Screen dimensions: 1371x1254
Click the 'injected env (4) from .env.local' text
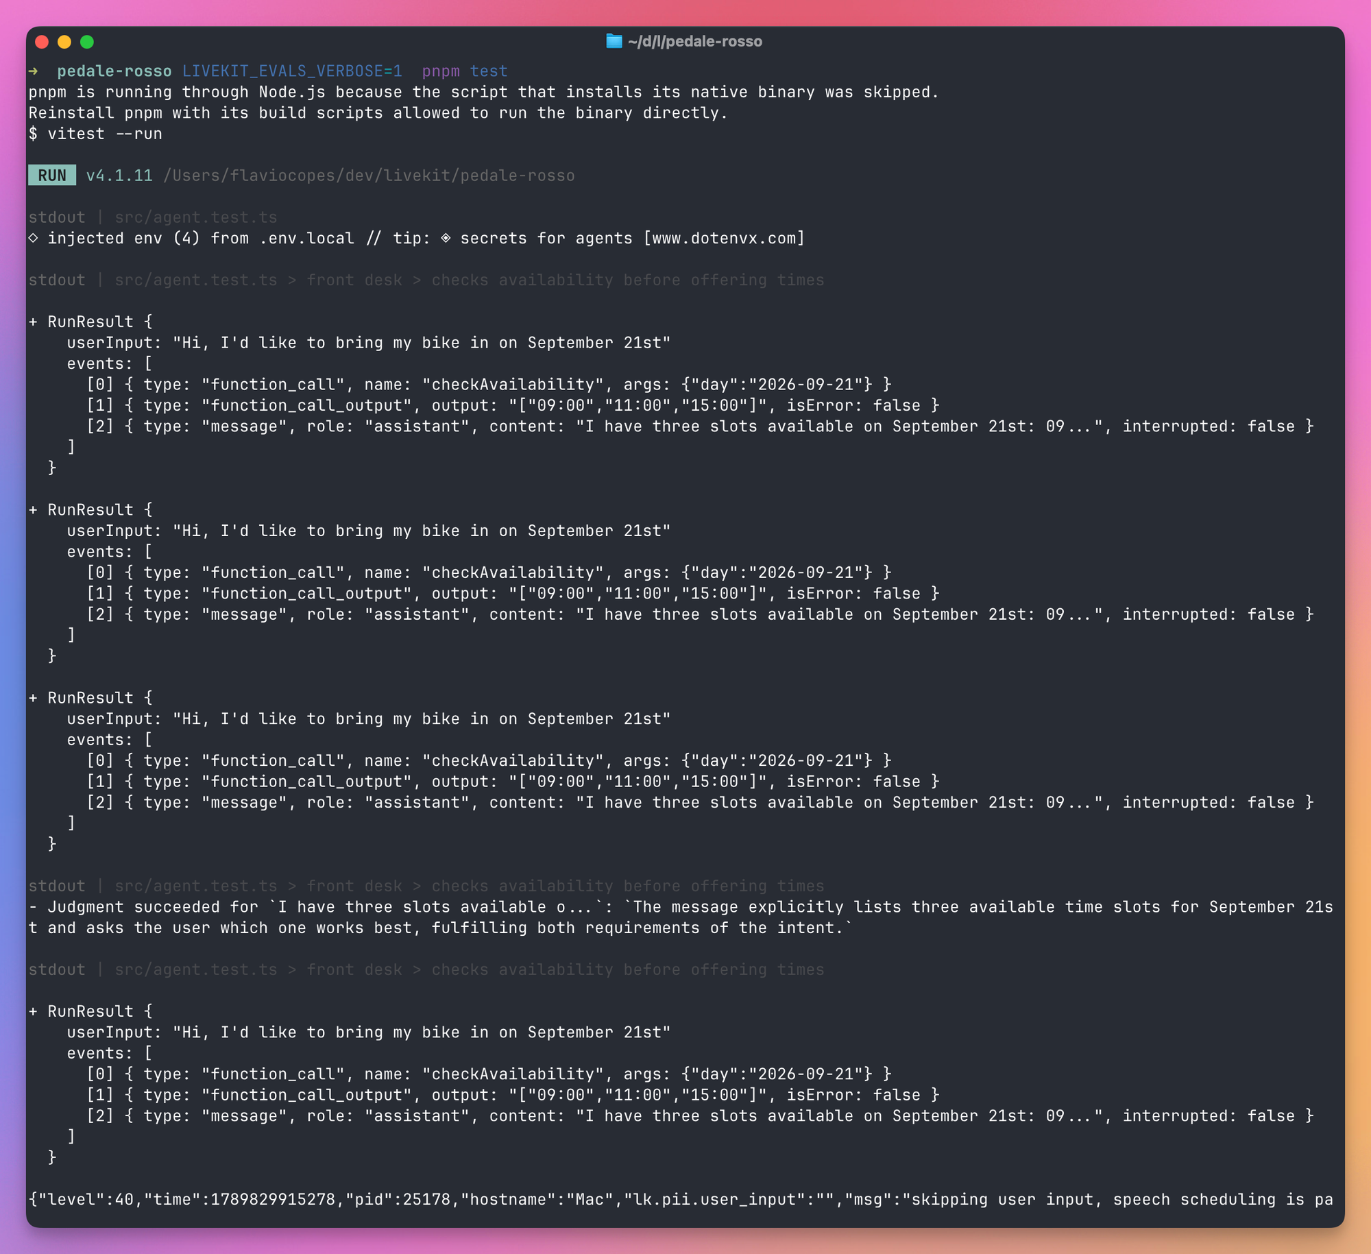click(201, 238)
